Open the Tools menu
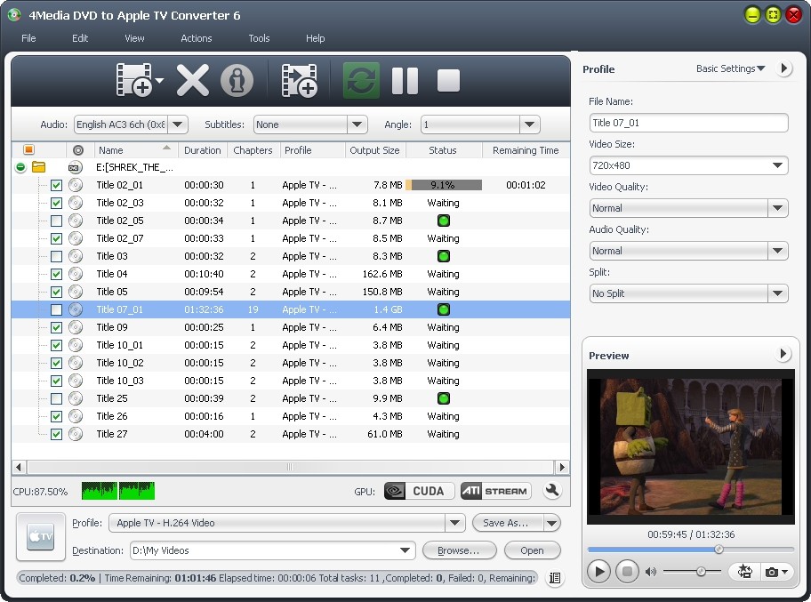The height and width of the screenshot is (602, 811). tap(259, 38)
